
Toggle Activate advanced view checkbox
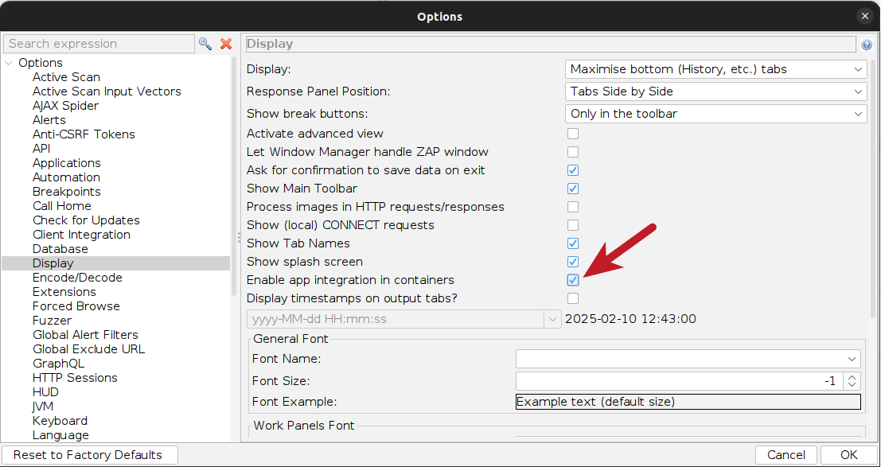(x=572, y=134)
